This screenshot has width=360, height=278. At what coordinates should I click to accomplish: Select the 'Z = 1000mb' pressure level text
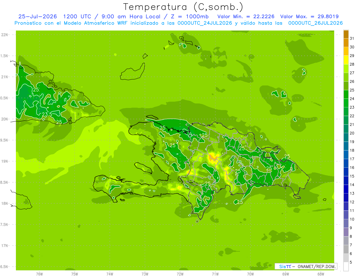189,16
